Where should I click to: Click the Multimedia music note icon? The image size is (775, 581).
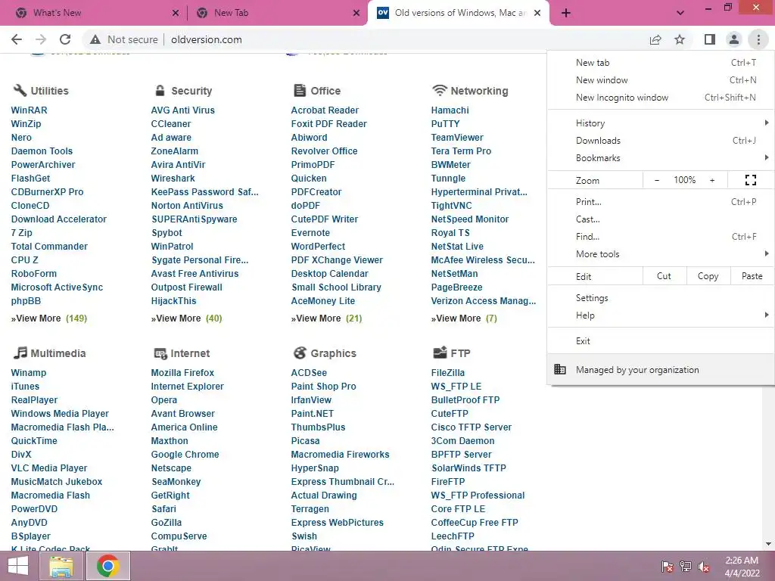point(20,353)
